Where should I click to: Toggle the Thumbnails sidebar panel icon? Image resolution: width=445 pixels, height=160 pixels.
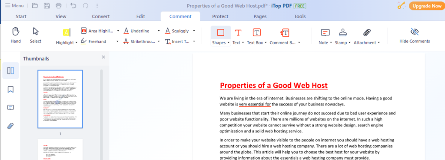pos(10,70)
